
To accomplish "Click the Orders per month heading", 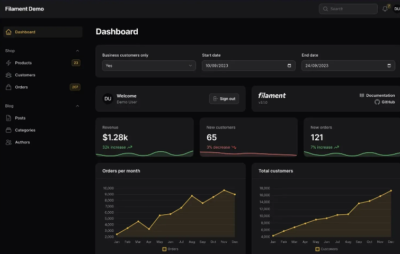I will tap(121, 171).
